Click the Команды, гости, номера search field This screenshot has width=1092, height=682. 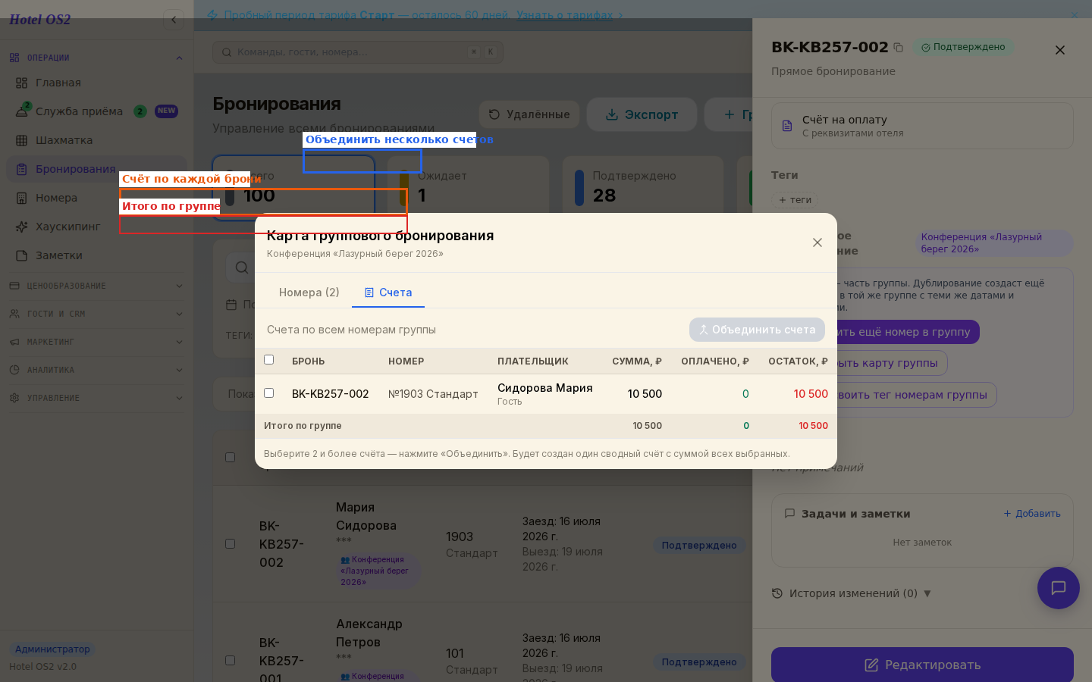(x=358, y=52)
